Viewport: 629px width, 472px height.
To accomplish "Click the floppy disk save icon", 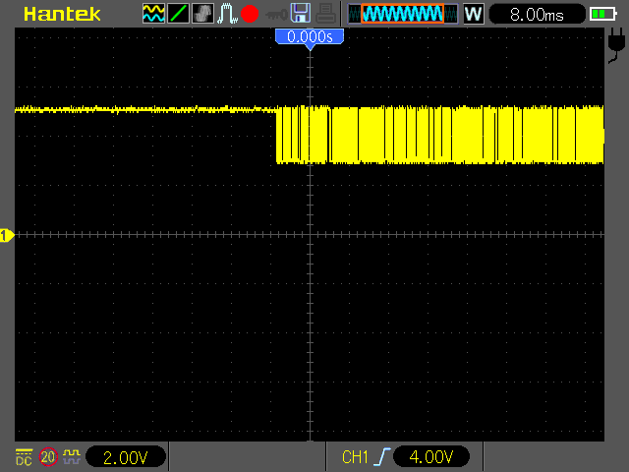I will (301, 13).
